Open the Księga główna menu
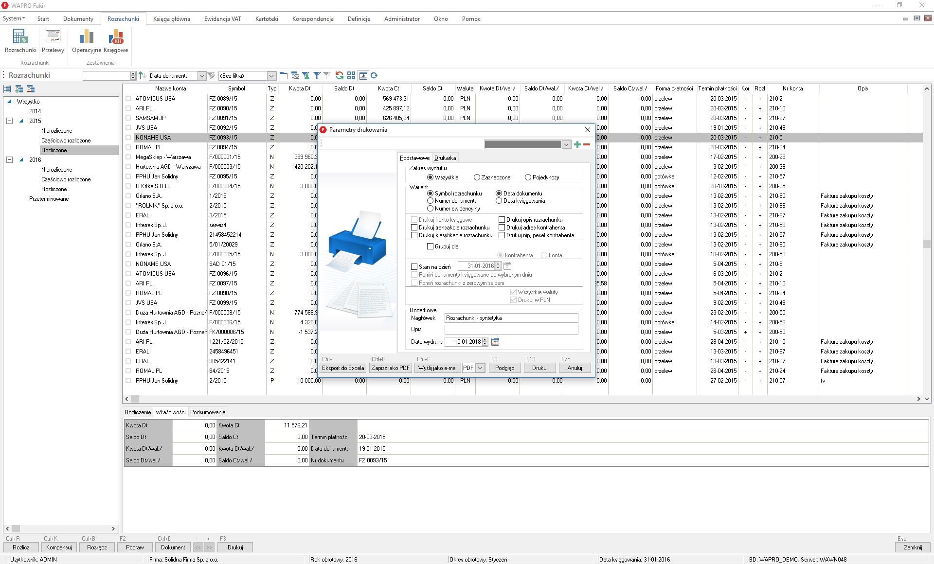The width and height of the screenshot is (934, 564). (171, 19)
